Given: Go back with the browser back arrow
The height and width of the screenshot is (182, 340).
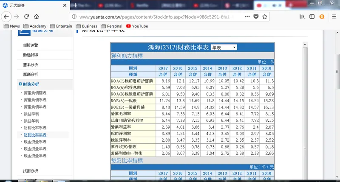Looking at the screenshot, I should [6, 17].
